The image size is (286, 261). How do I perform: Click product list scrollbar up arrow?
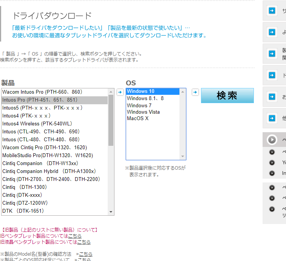click(111, 92)
